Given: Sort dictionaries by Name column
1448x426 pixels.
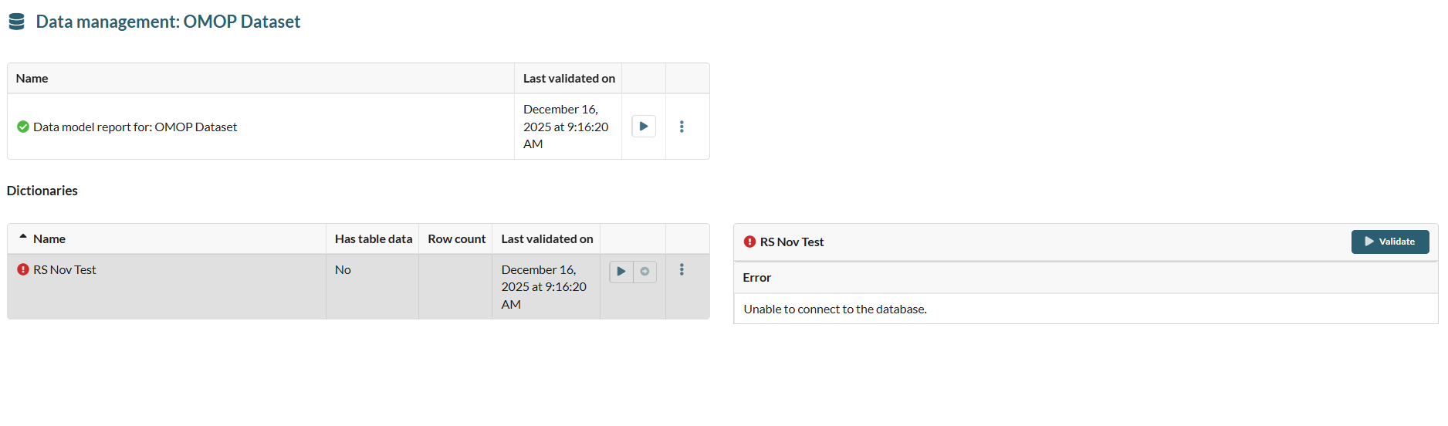Looking at the screenshot, I should (49, 239).
